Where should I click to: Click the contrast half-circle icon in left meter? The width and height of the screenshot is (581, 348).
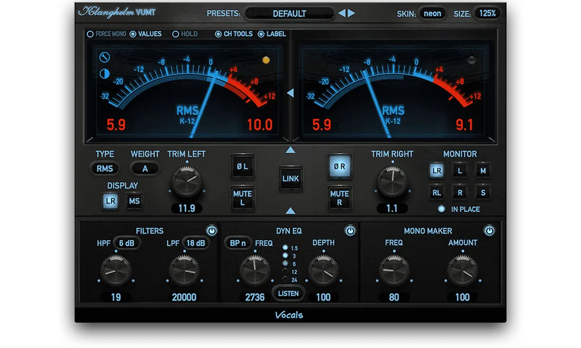(105, 74)
